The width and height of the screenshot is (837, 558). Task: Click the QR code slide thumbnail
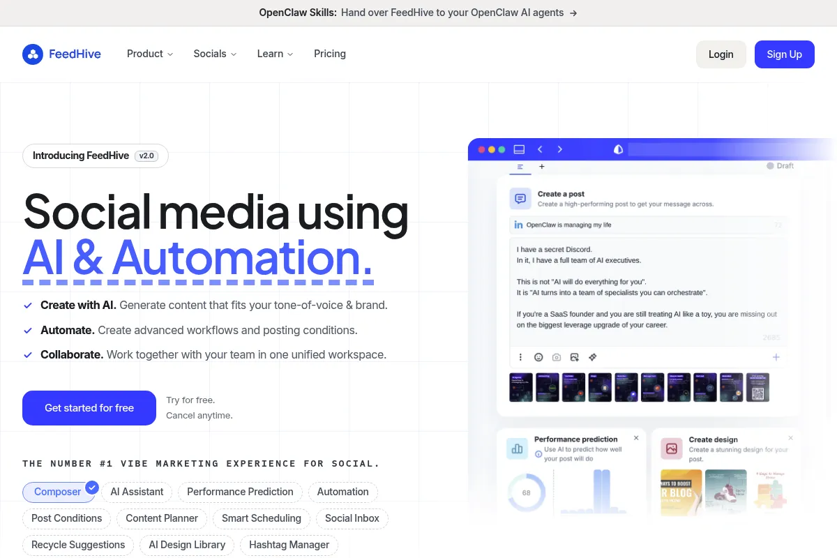tap(757, 387)
